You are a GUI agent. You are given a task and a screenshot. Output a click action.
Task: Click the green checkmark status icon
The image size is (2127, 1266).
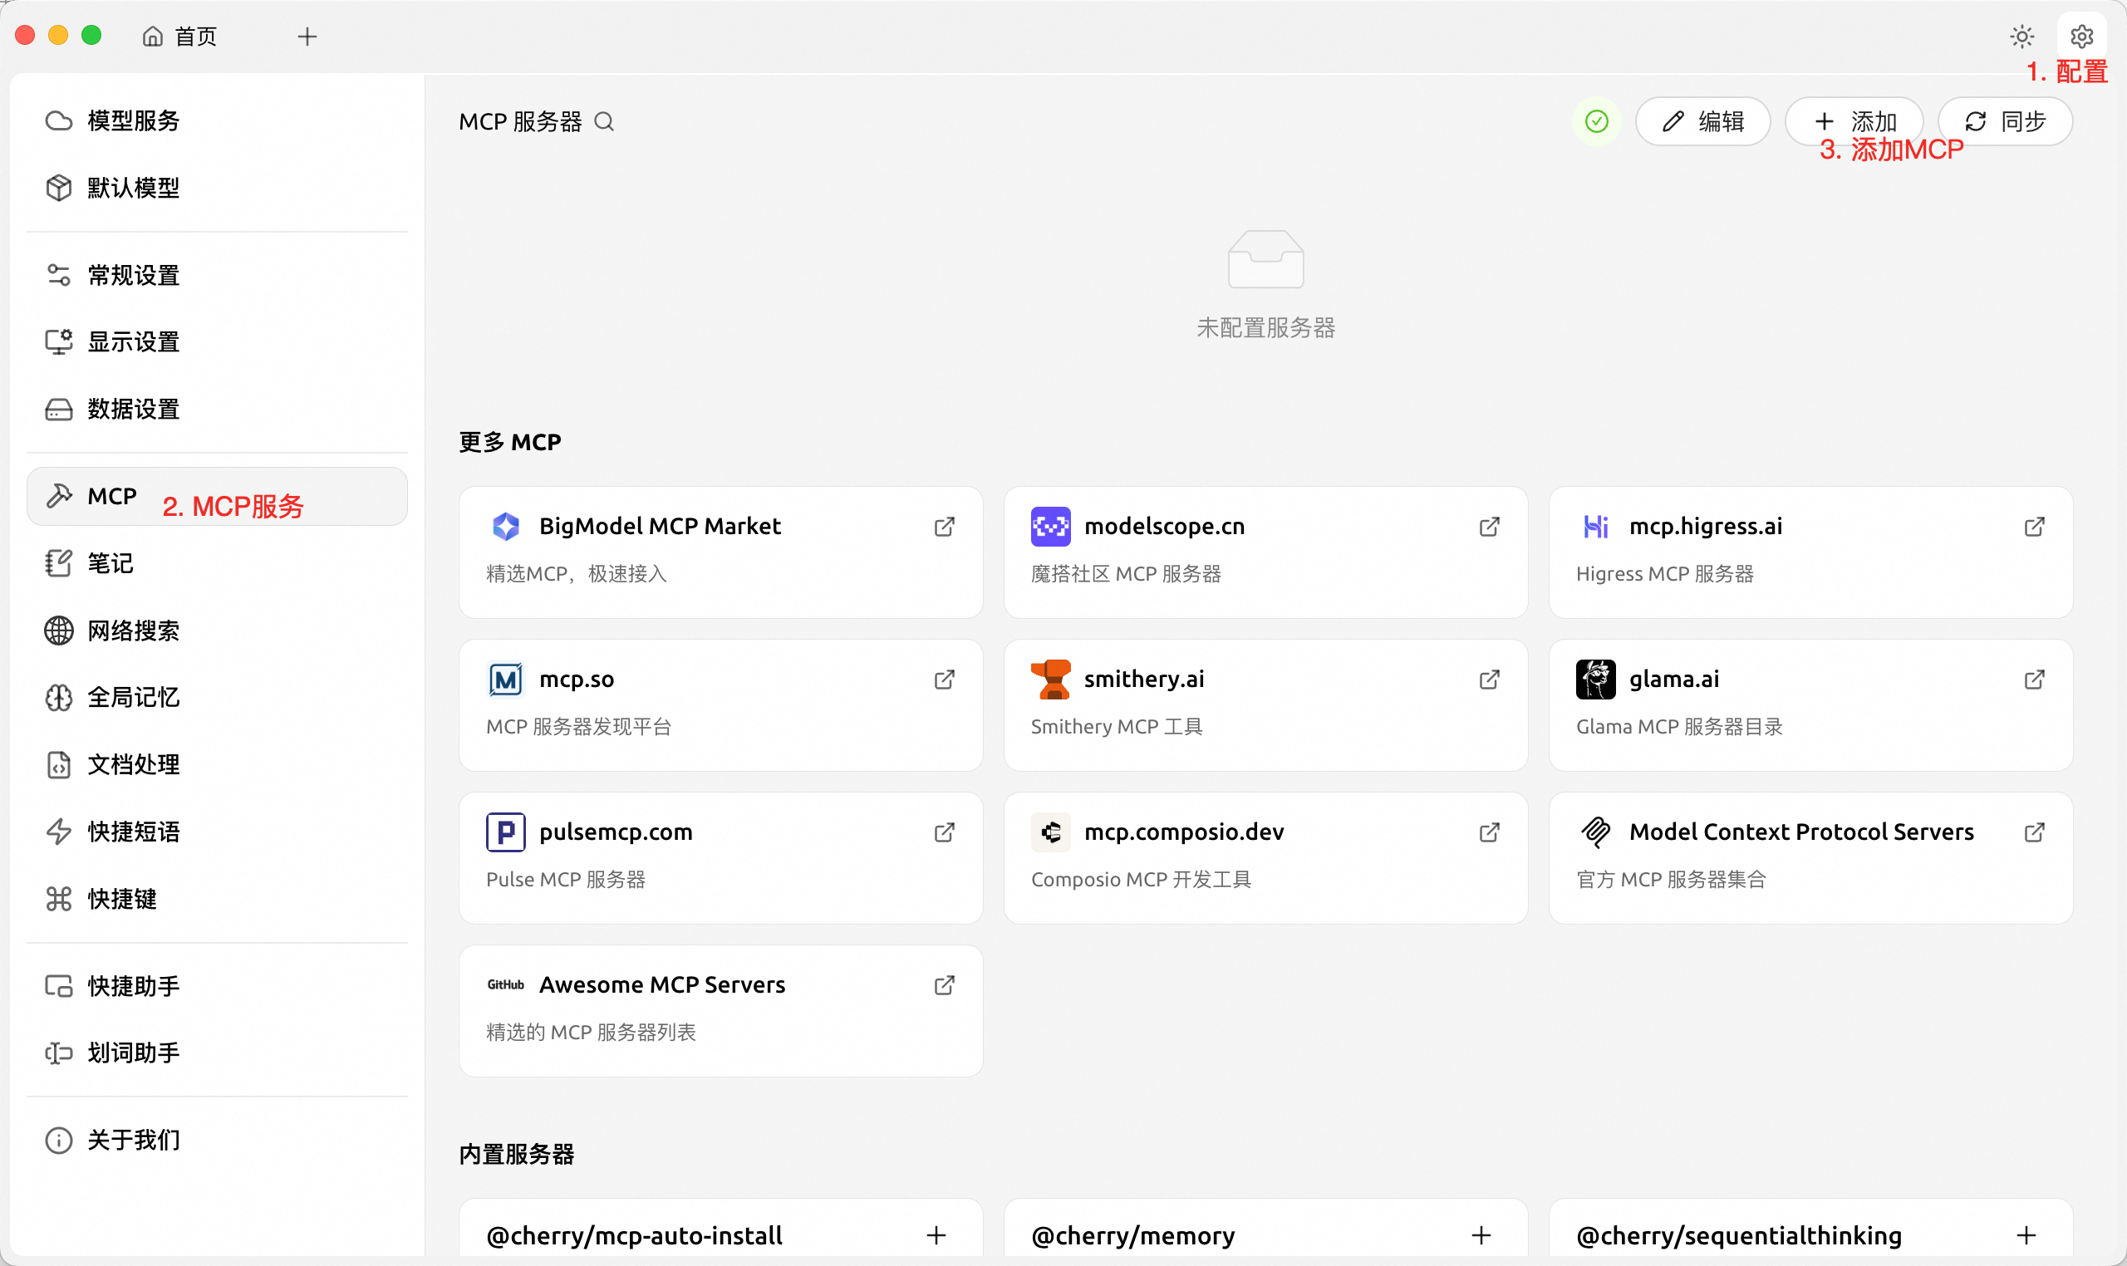(1596, 122)
